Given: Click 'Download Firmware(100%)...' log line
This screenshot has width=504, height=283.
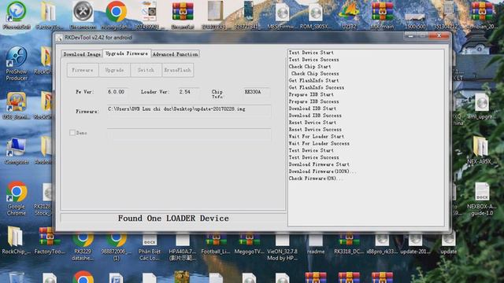Looking at the screenshot, I should coord(322,171).
